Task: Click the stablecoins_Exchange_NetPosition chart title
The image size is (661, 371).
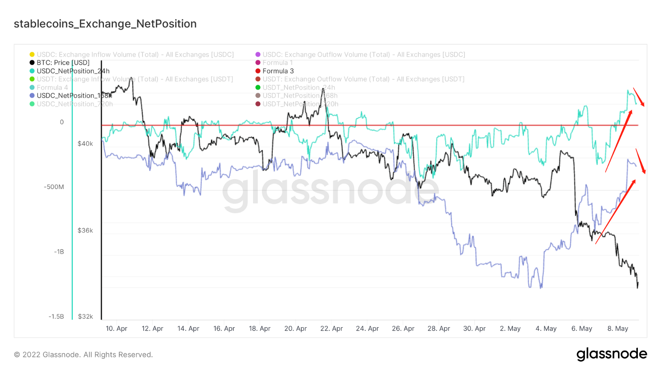Action: pos(105,24)
